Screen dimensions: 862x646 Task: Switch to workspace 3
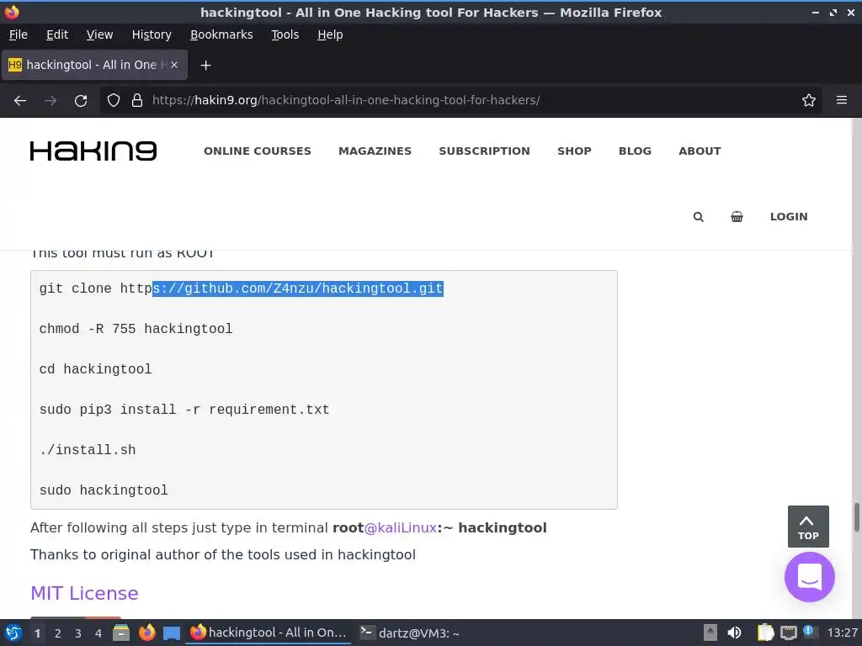pyautogui.click(x=78, y=633)
